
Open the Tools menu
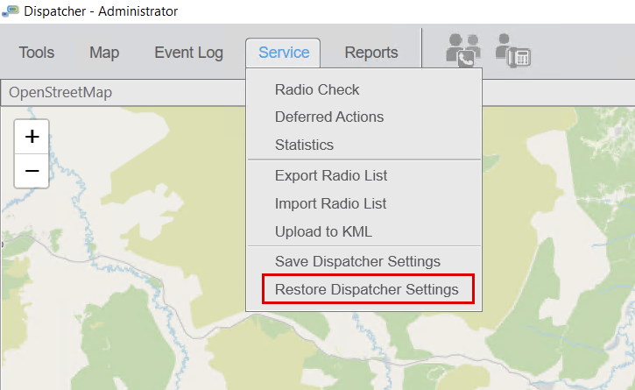point(37,53)
